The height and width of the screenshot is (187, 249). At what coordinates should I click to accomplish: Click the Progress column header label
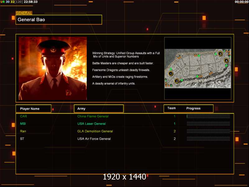(x=193, y=108)
